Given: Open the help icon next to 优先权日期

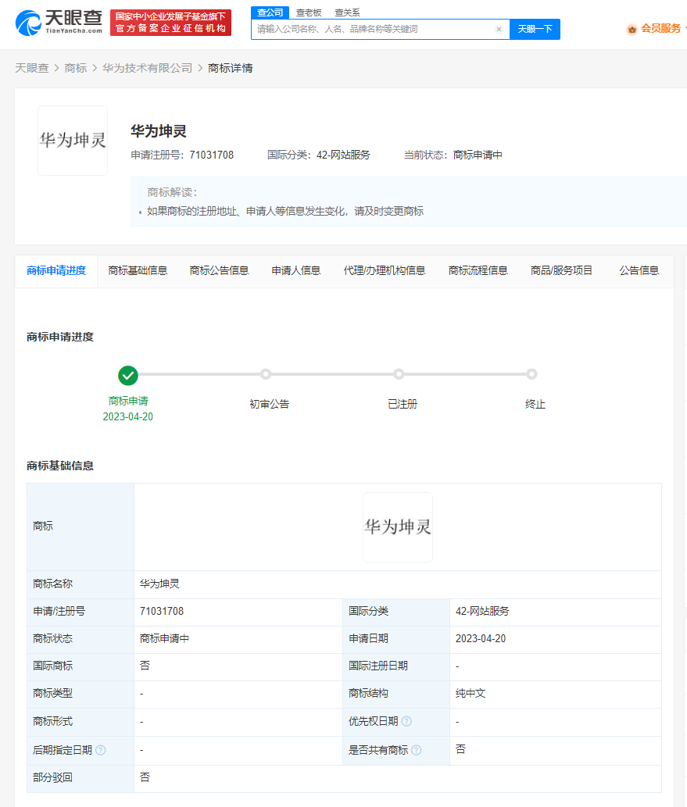Looking at the screenshot, I should 406,721.
